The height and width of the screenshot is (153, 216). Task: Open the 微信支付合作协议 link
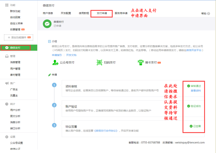pyautogui.click(x=106, y=131)
